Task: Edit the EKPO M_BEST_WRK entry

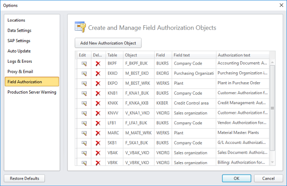Action: [84, 83]
